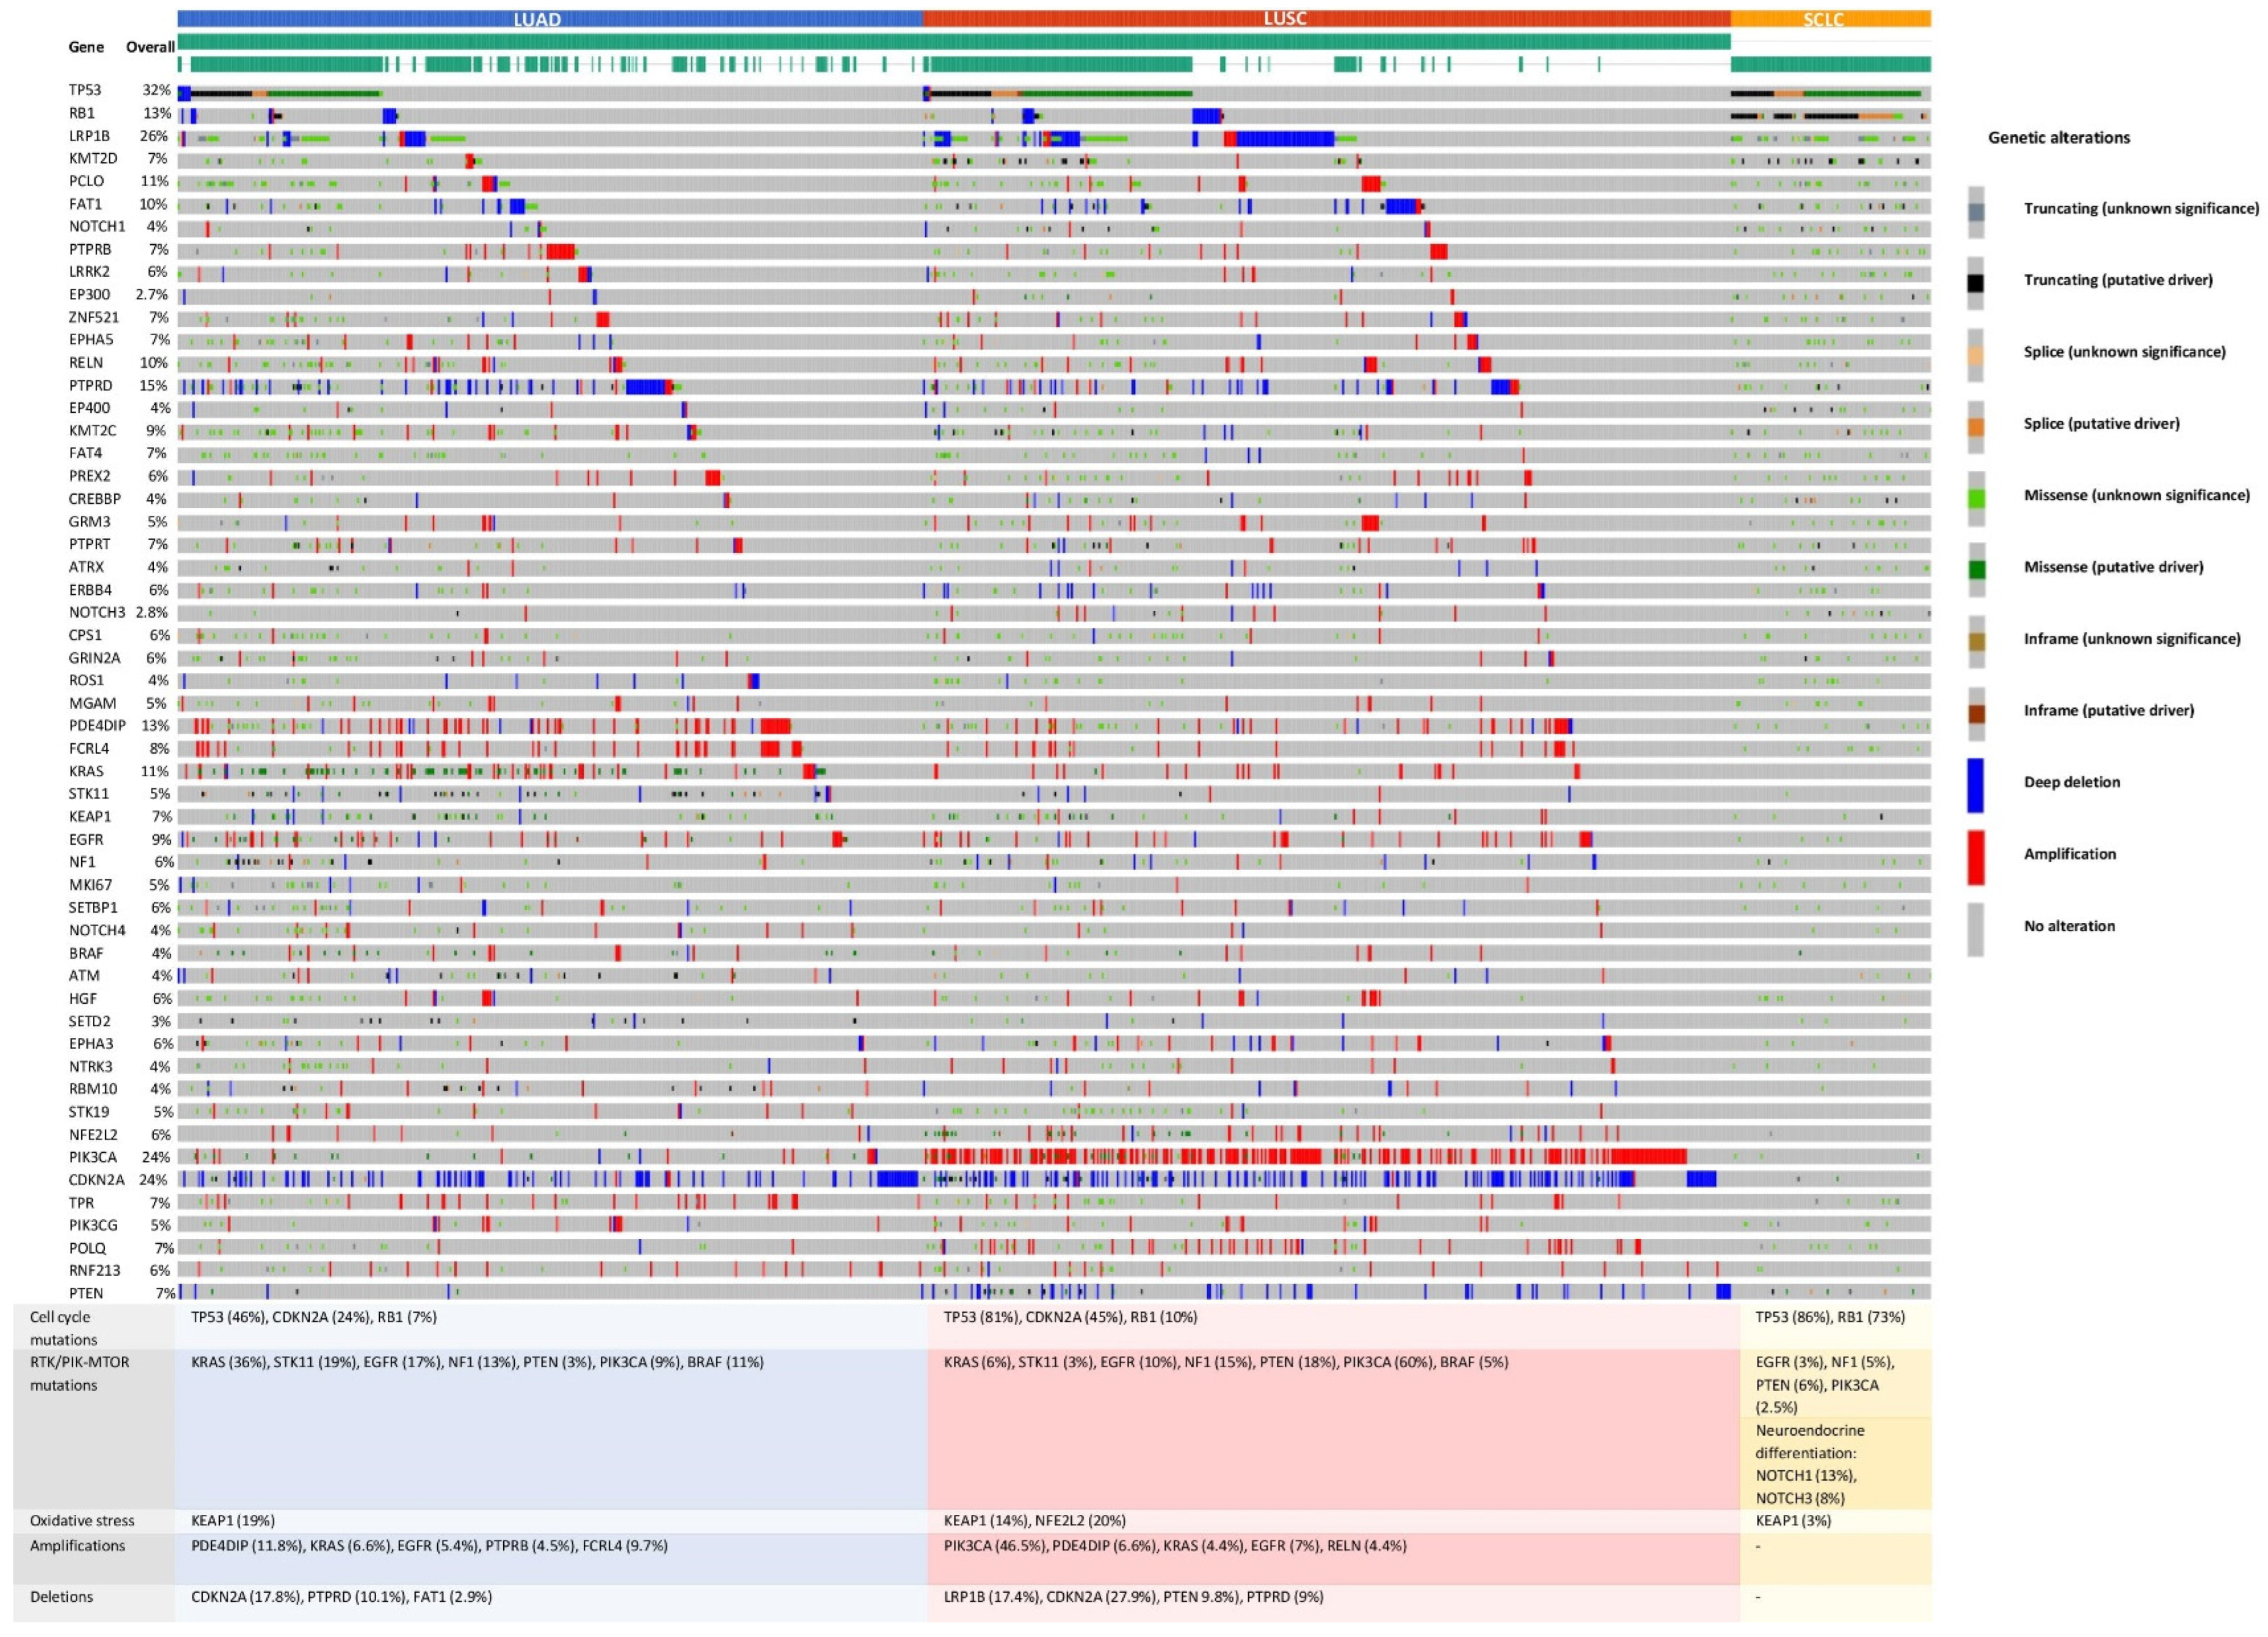Screen dimensions: 2268x1637
Task: Click the CDKN2A gene row label
Action: (x=96, y=1180)
